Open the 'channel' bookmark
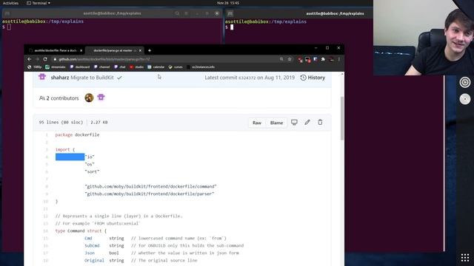Screen dimensions: 474x266 coord(102,67)
